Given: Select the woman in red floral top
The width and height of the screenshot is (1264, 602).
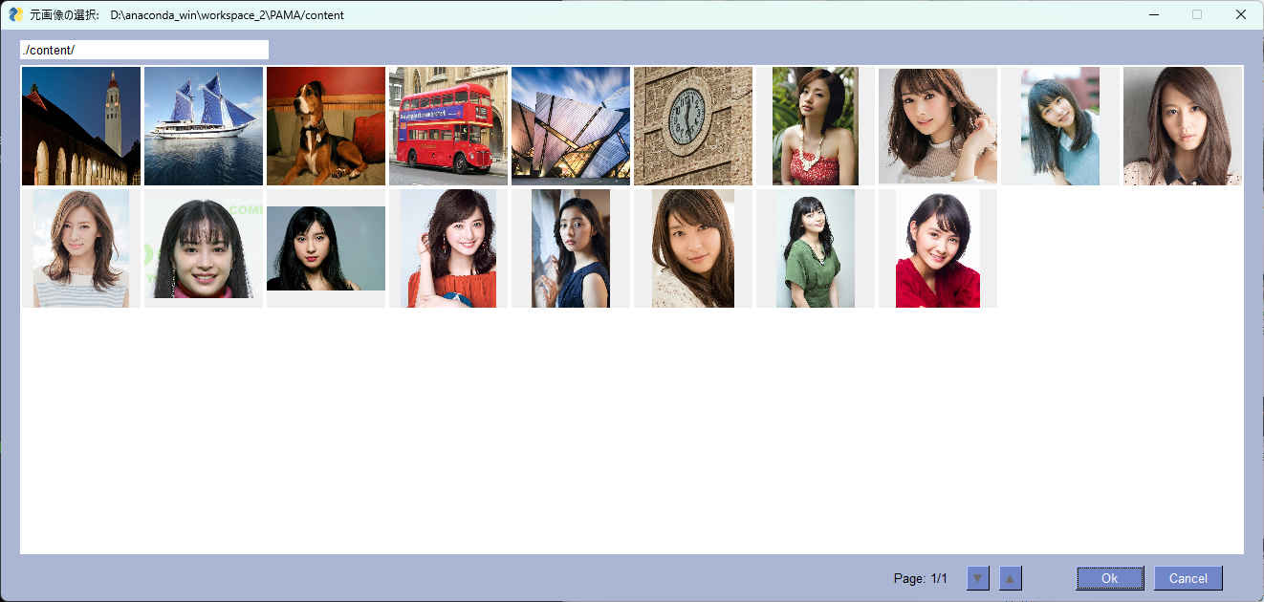Looking at the screenshot, I should (815, 126).
